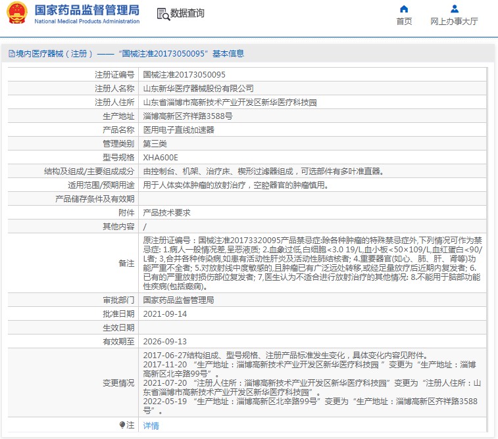
Task: Click the model specification XHA600E
Action: 161,158
